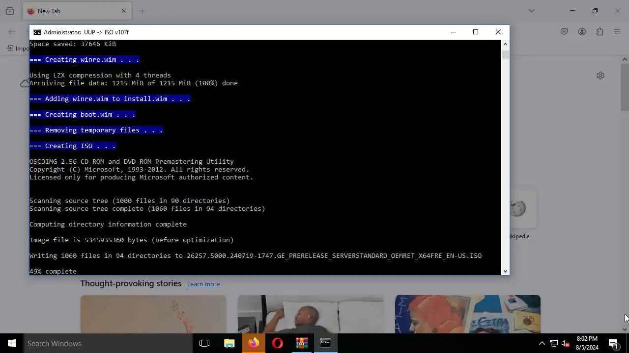
Task: Click the console scrollbar up arrow
Action: [x=505, y=44]
